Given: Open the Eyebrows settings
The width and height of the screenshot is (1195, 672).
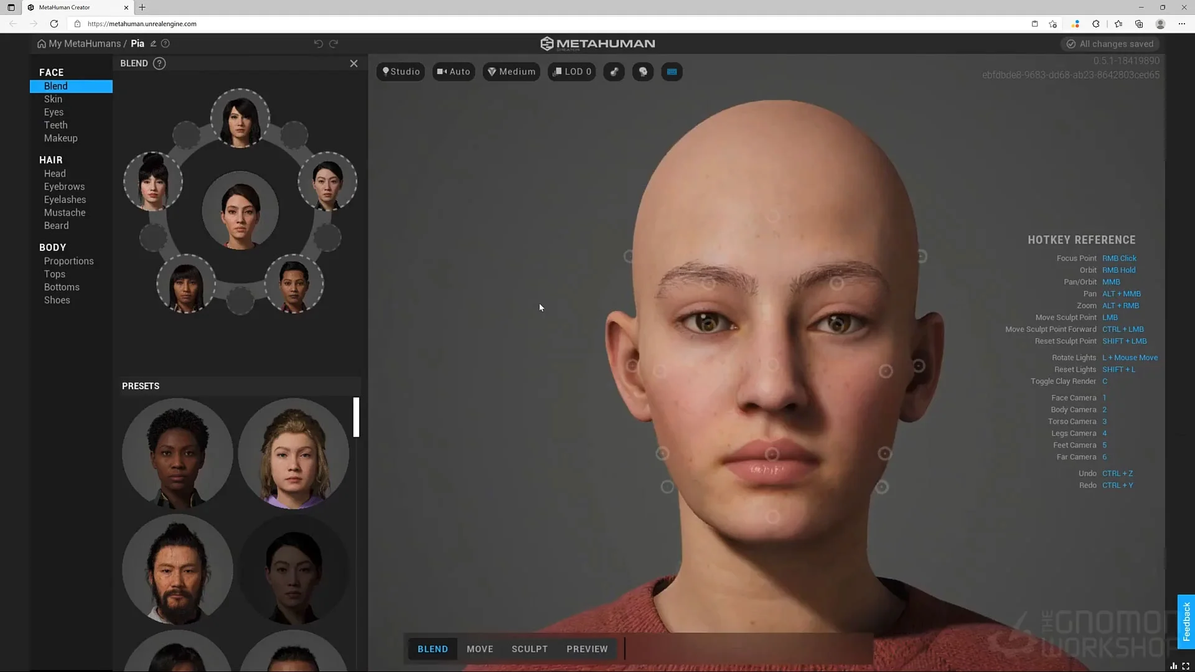Looking at the screenshot, I should tap(64, 187).
